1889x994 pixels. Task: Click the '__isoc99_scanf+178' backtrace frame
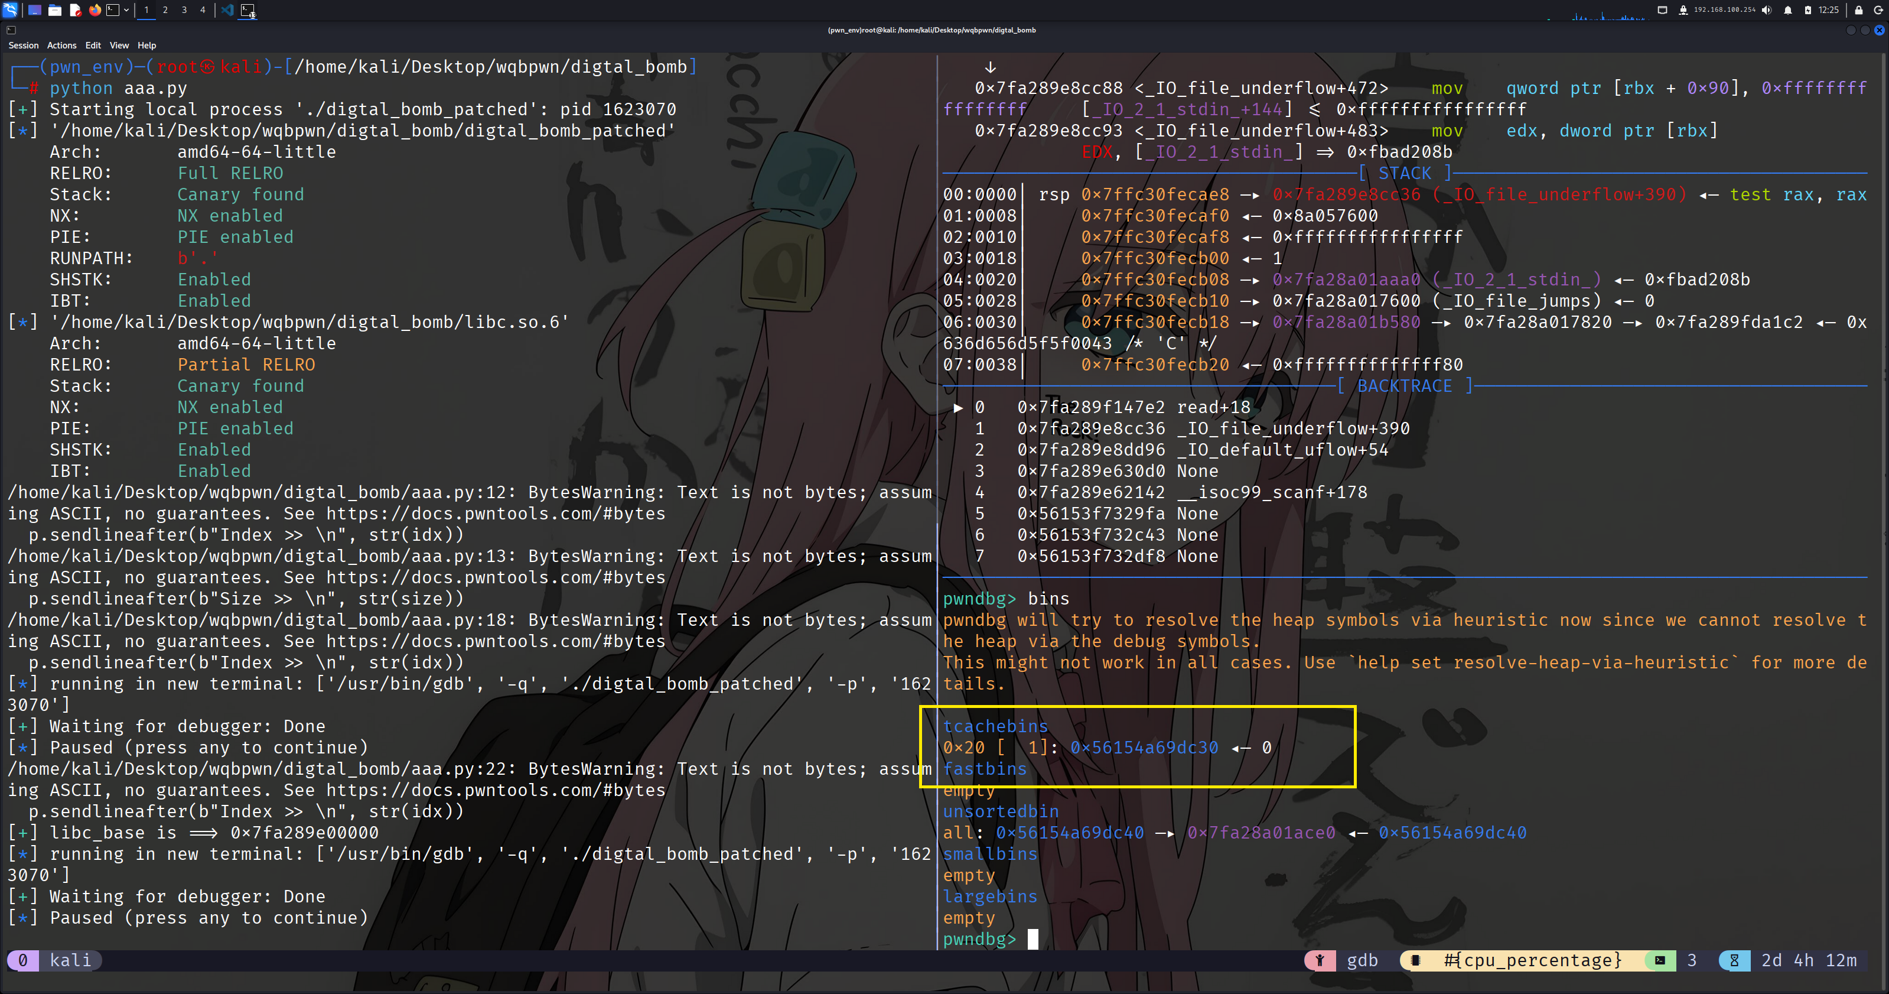1272,492
